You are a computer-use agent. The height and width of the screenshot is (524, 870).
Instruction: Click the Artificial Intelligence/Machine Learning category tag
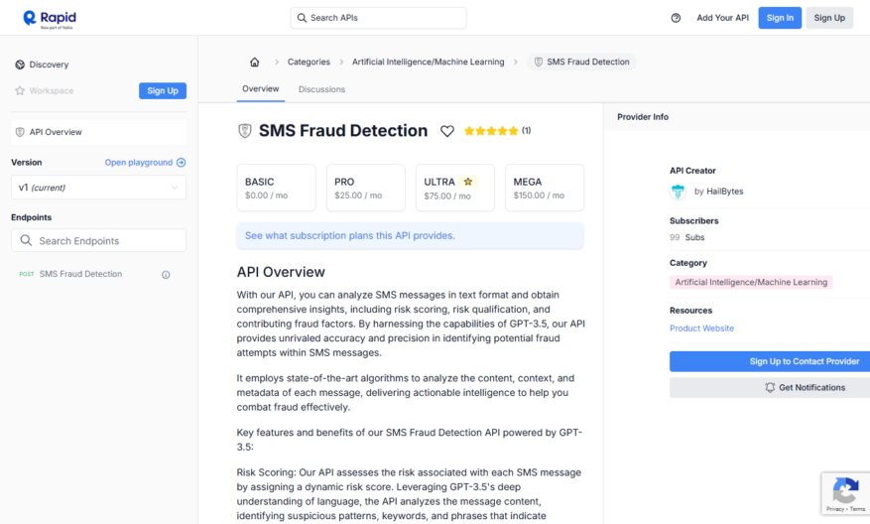tap(751, 283)
